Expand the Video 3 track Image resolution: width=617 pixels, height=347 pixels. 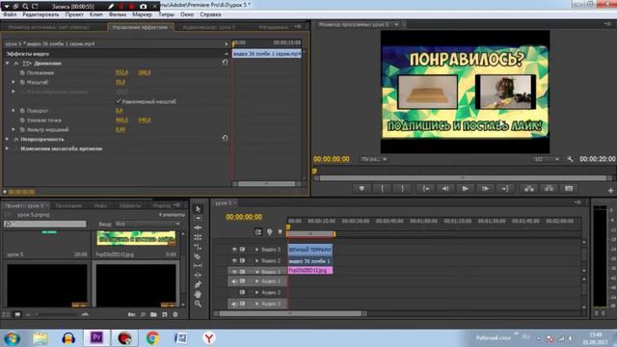[x=257, y=250]
